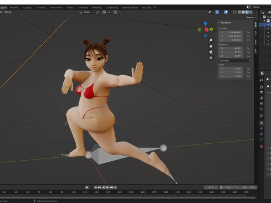Toggle viewport gizmos display
The image size is (271, 203).
217,12
